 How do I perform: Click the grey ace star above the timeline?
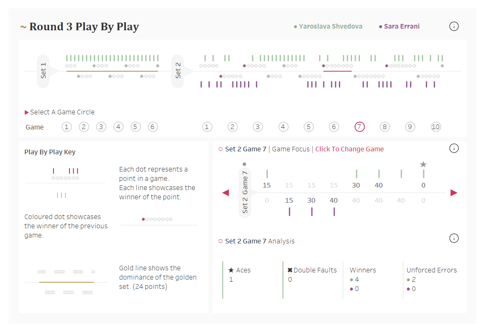424,164
